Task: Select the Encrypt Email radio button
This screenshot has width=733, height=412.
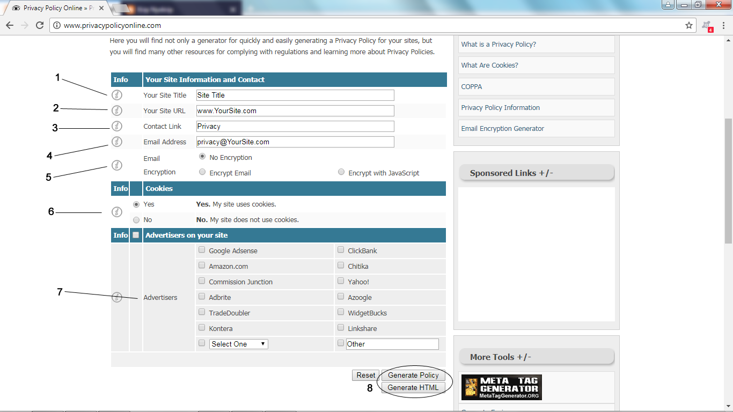Action: click(x=202, y=172)
